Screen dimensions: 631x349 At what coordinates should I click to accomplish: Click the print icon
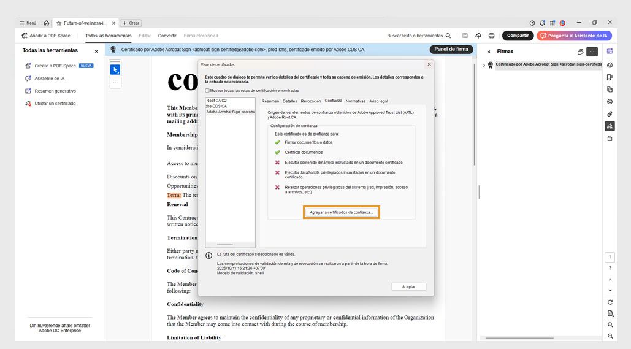coord(491,36)
